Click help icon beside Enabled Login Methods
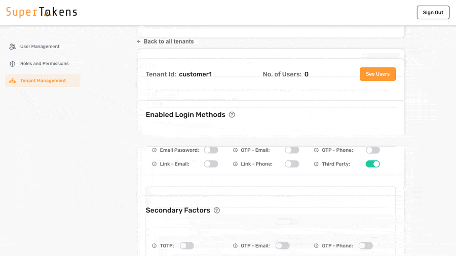 point(232,115)
